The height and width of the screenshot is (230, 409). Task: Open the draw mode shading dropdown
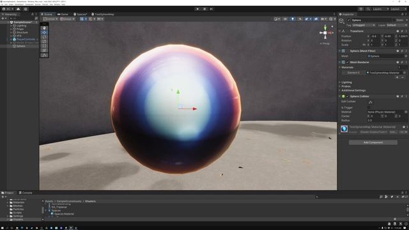pyautogui.click(x=277, y=19)
